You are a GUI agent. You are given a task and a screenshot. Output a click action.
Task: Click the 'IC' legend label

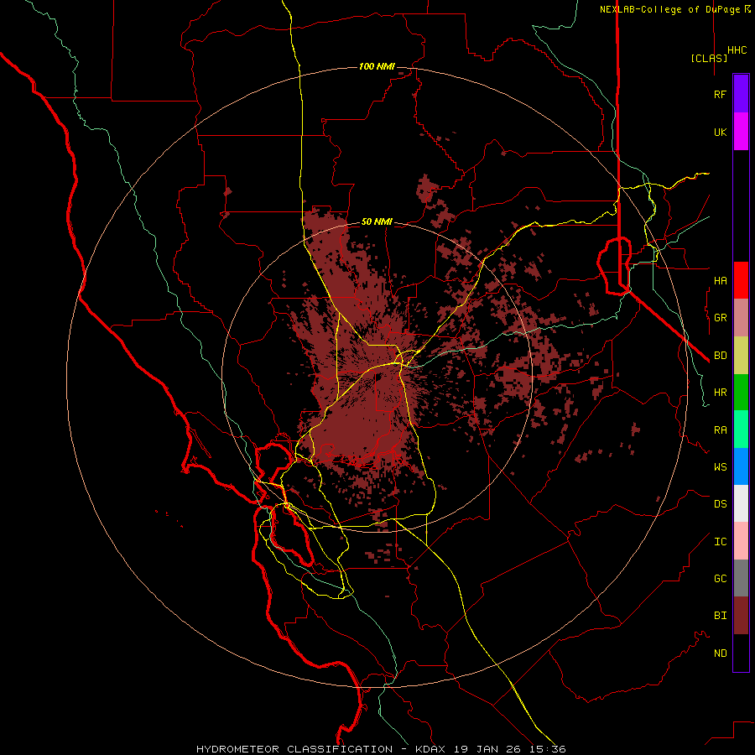[720, 542]
